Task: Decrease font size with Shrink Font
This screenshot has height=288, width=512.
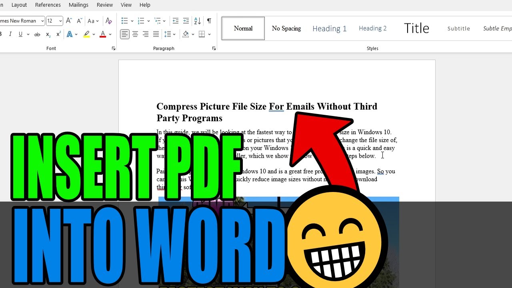Action: point(79,21)
